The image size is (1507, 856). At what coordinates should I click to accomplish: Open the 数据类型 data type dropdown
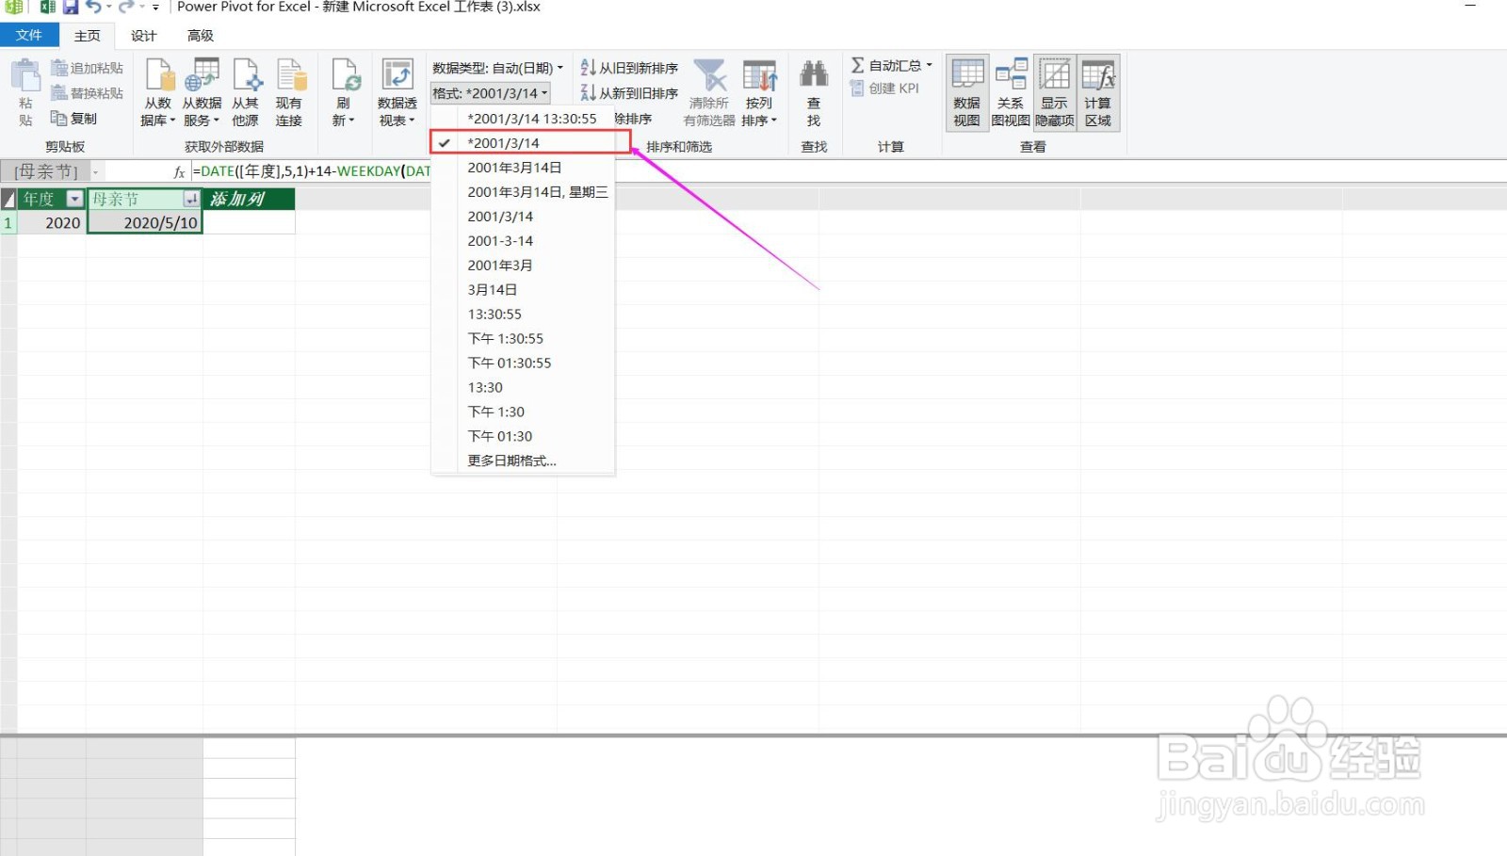pos(497,68)
